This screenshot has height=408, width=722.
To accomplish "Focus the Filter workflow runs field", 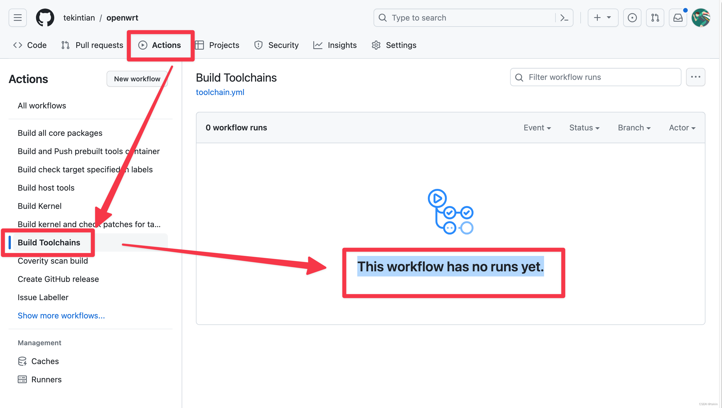I will point(595,77).
